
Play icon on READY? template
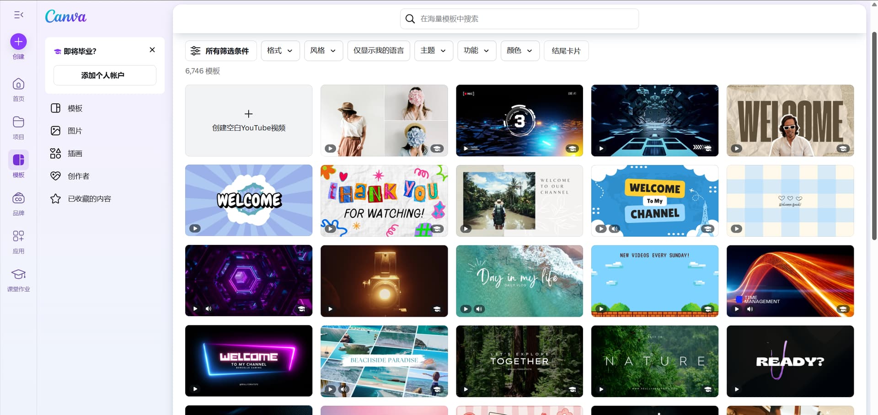(x=737, y=389)
